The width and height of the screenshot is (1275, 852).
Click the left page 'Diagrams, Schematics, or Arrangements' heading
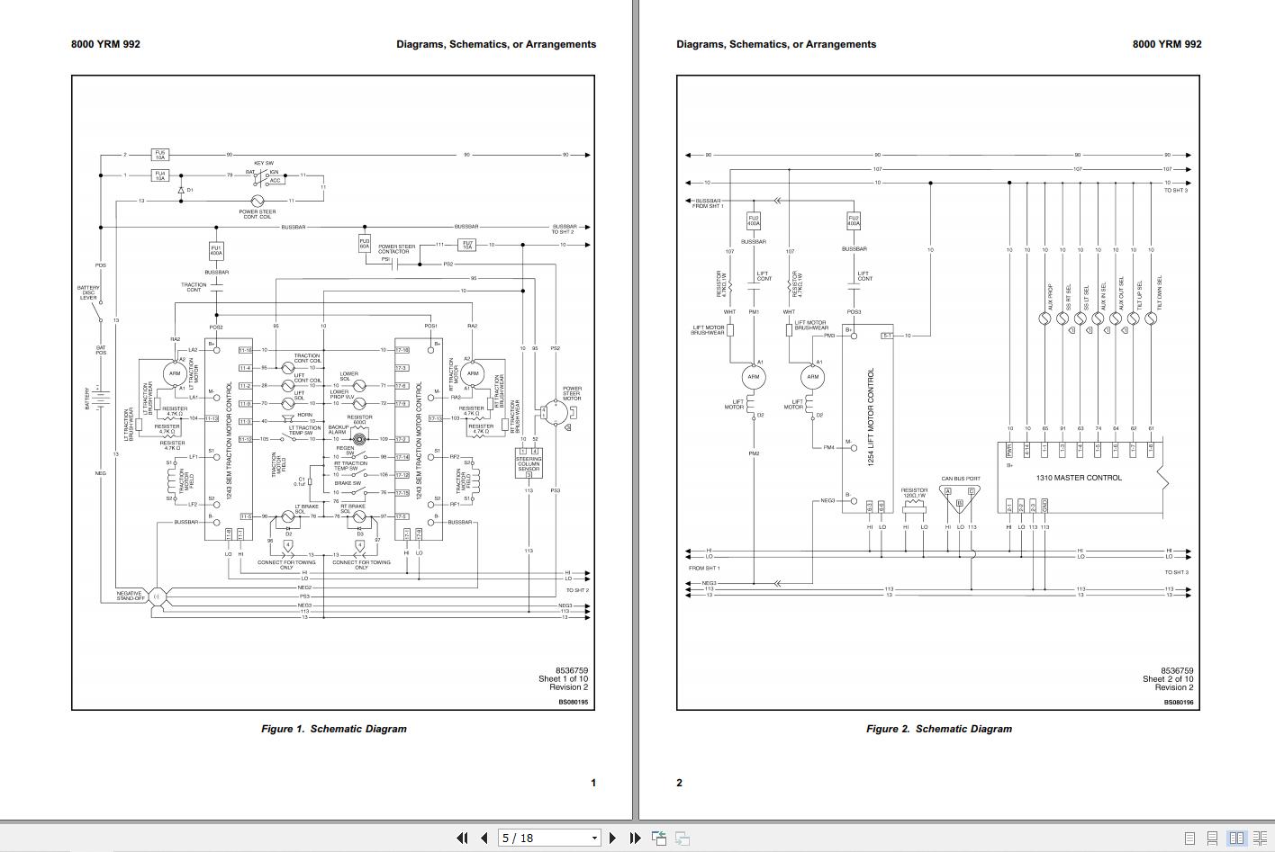(x=496, y=44)
